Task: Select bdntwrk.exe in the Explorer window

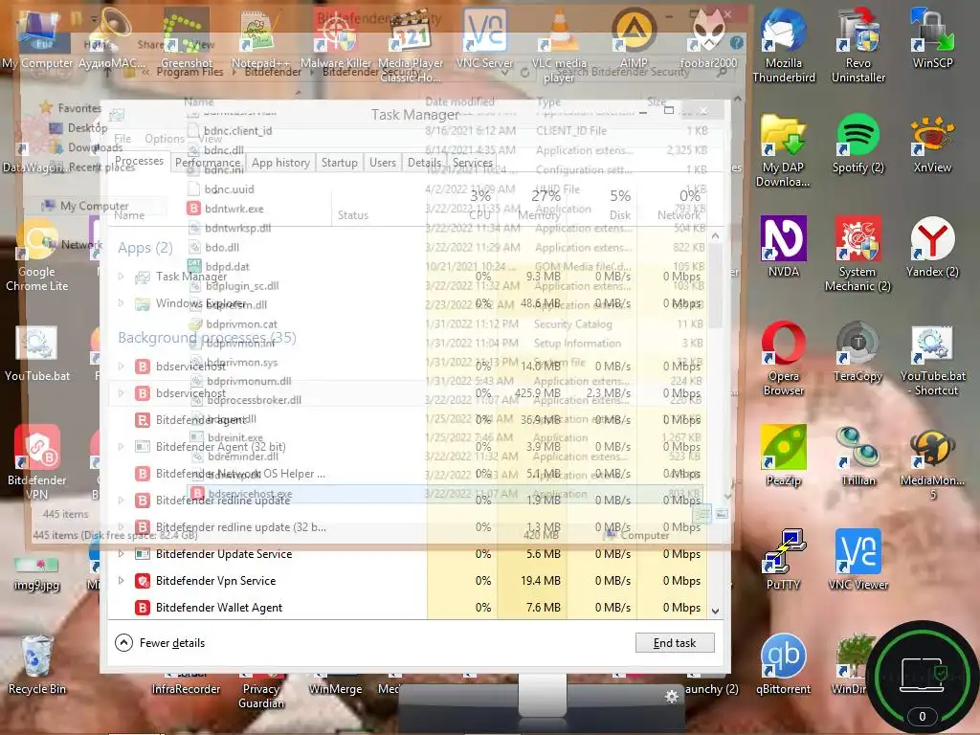Action: point(234,209)
